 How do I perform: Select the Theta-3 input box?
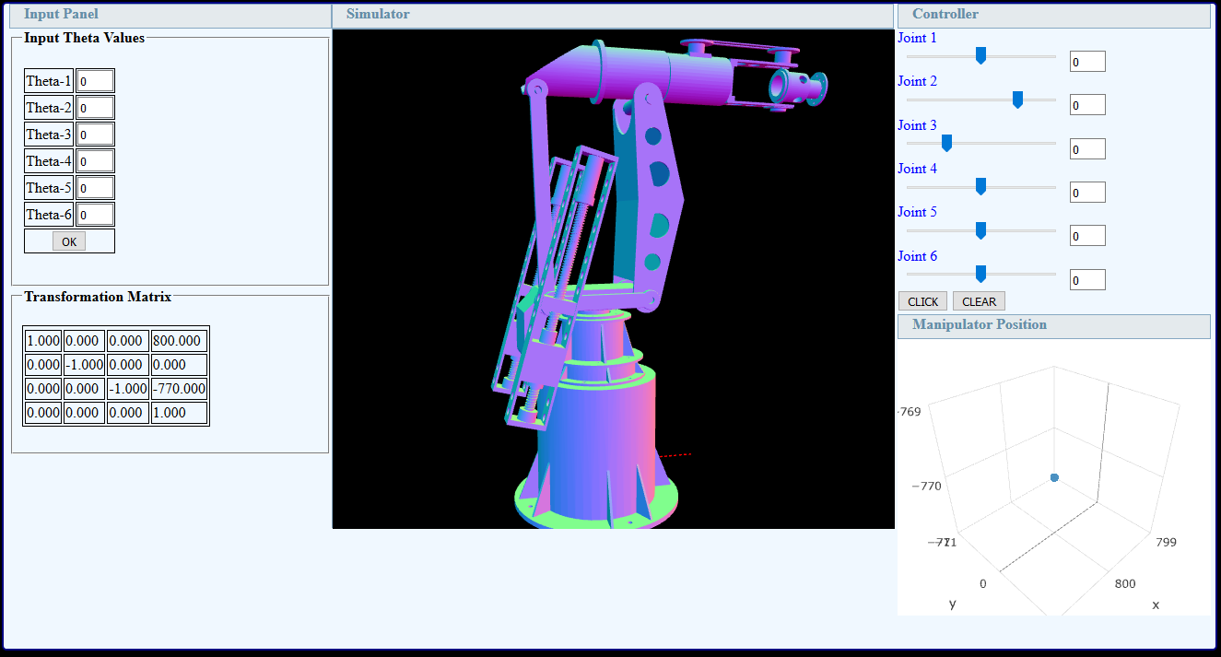(x=95, y=135)
